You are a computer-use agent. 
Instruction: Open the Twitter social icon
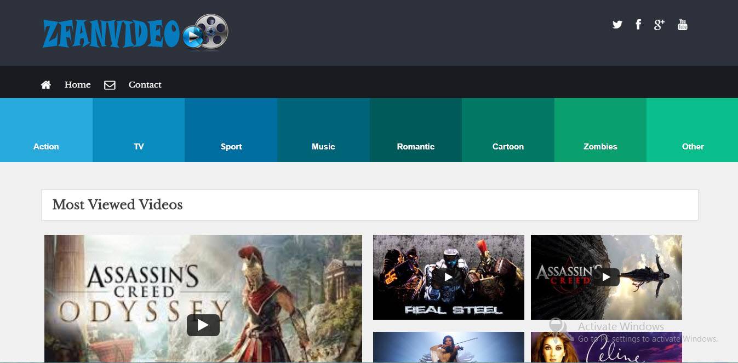point(617,25)
